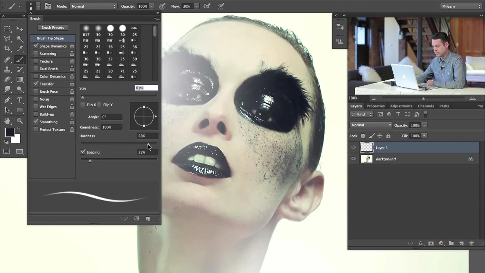
Task: Filter layers by type layers
Action: (x=398, y=114)
